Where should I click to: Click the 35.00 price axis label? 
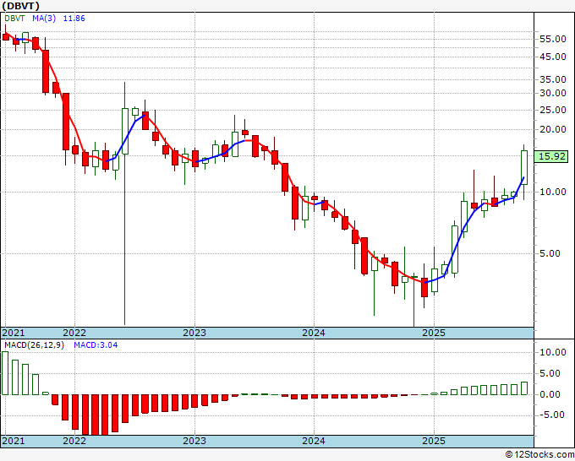553,79
